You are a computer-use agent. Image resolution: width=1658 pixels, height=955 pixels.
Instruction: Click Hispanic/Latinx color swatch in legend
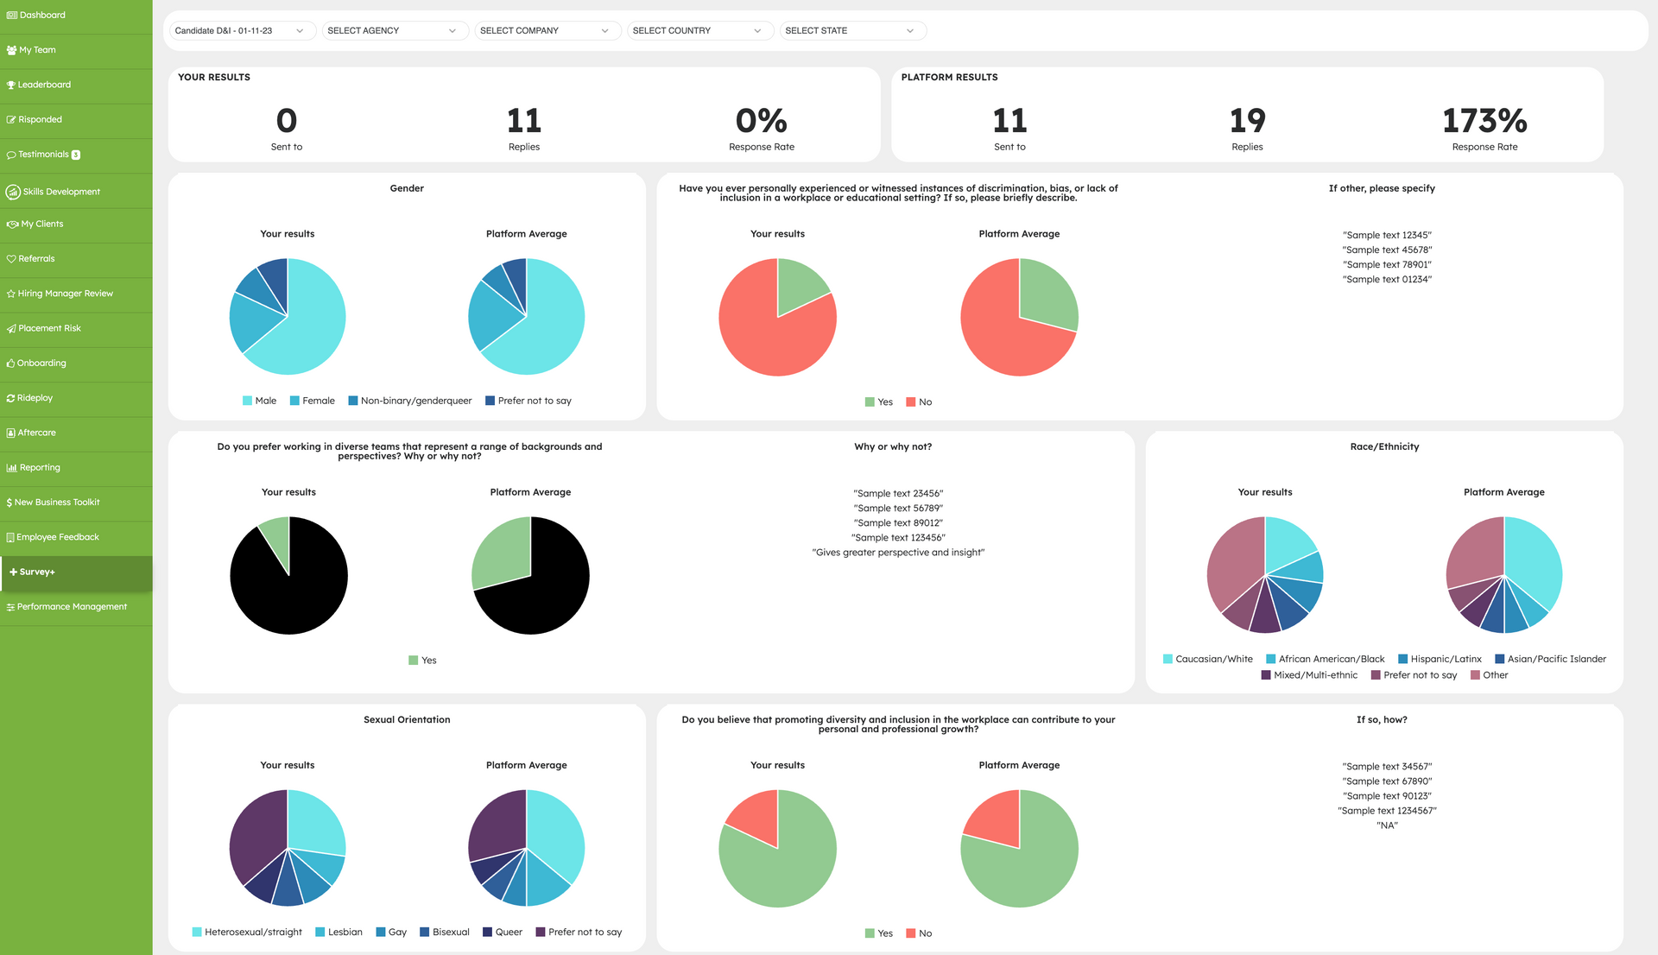pos(1403,659)
